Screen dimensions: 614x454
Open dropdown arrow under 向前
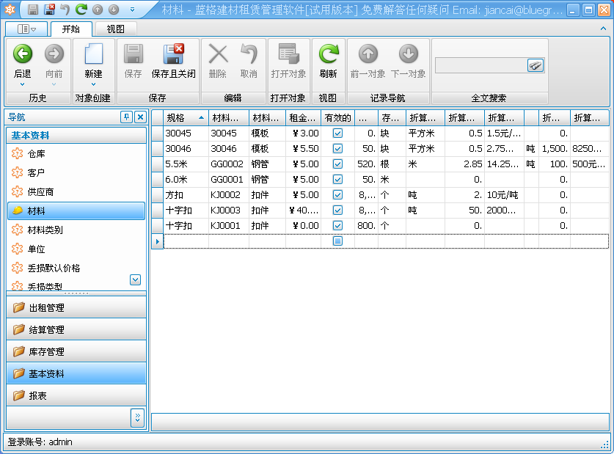[x=54, y=84]
